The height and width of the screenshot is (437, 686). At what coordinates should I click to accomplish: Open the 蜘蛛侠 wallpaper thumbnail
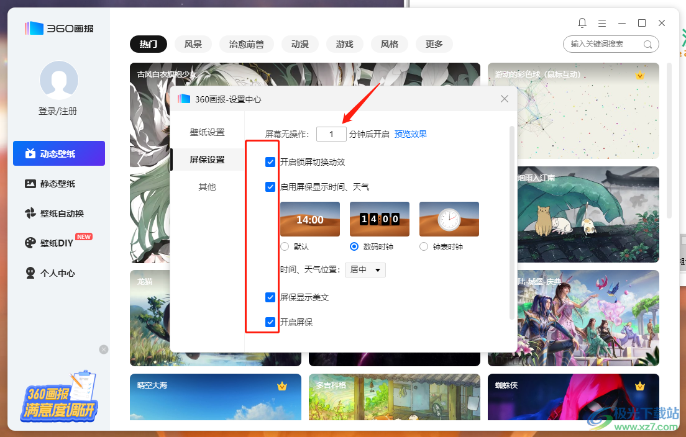[573, 397]
